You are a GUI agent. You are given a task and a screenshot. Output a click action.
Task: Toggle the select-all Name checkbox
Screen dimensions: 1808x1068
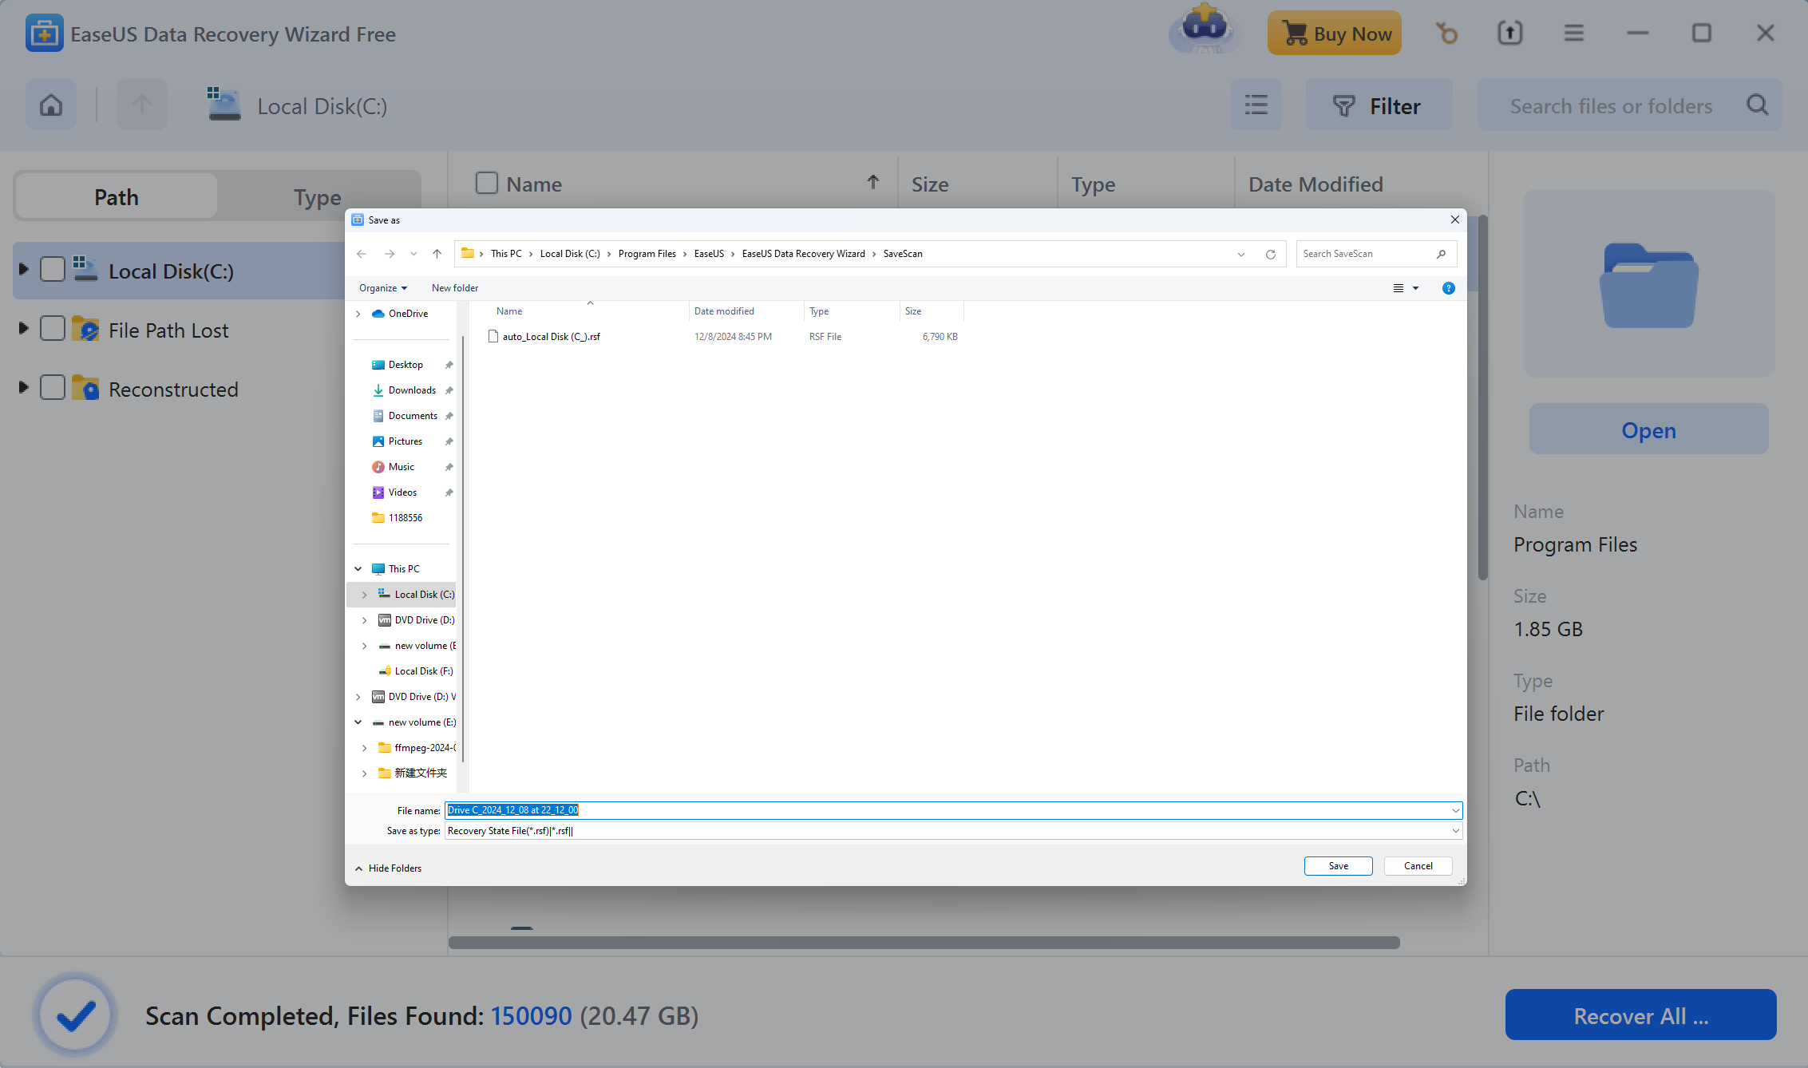(x=487, y=184)
